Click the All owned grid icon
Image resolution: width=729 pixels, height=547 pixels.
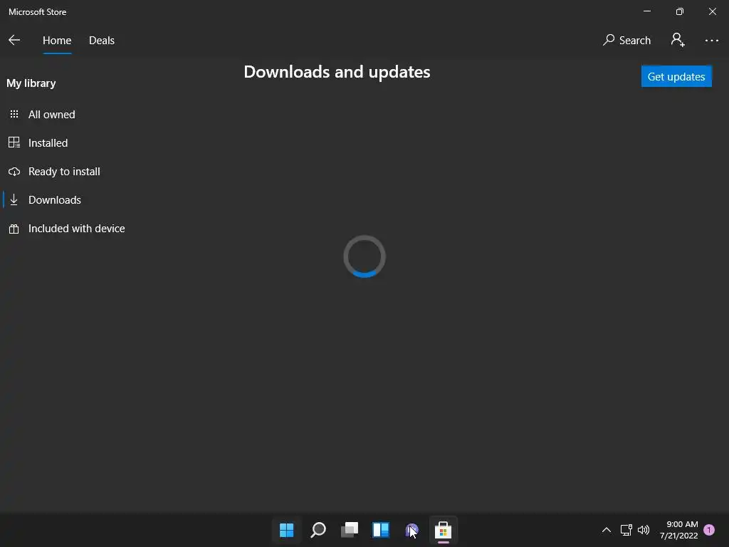[x=14, y=115]
